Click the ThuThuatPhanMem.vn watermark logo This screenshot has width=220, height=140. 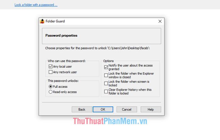110,121
